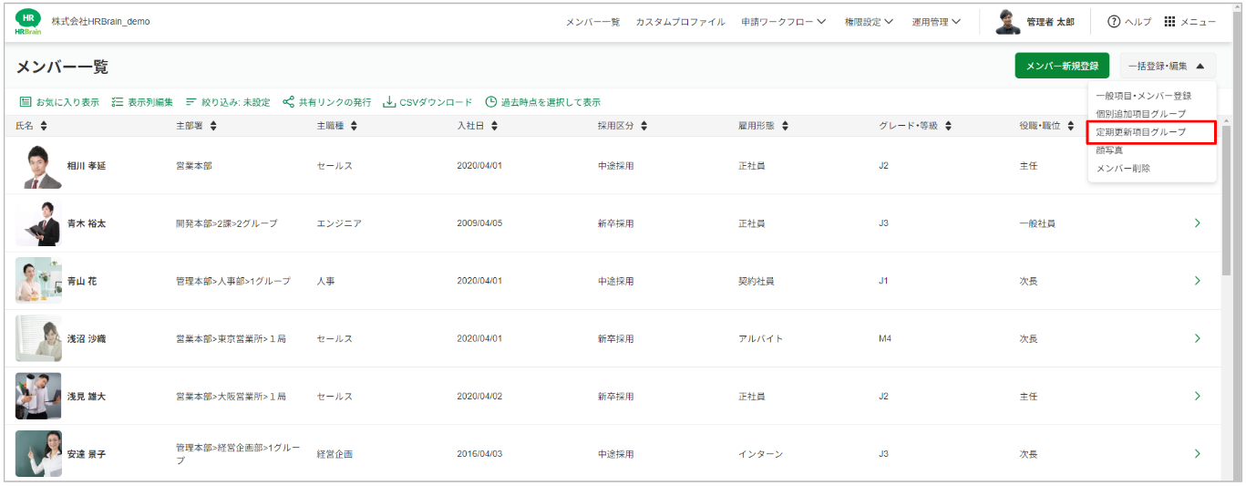Sort the list by 氏名 column
The height and width of the screenshot is (486, 1246).
(x=43, y=127)
